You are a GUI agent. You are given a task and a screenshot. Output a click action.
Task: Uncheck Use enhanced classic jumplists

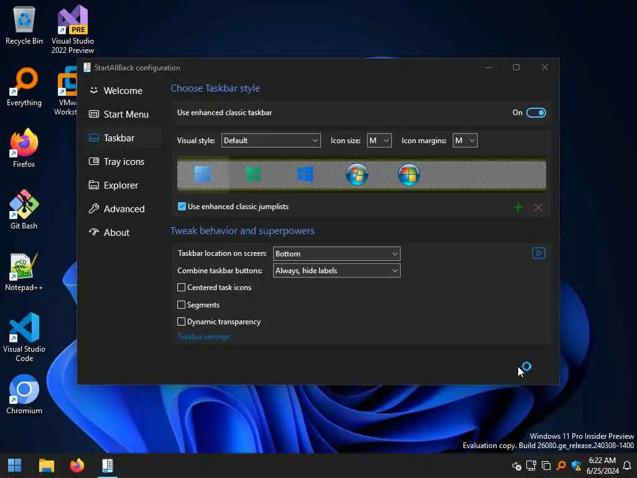point(182,207)
